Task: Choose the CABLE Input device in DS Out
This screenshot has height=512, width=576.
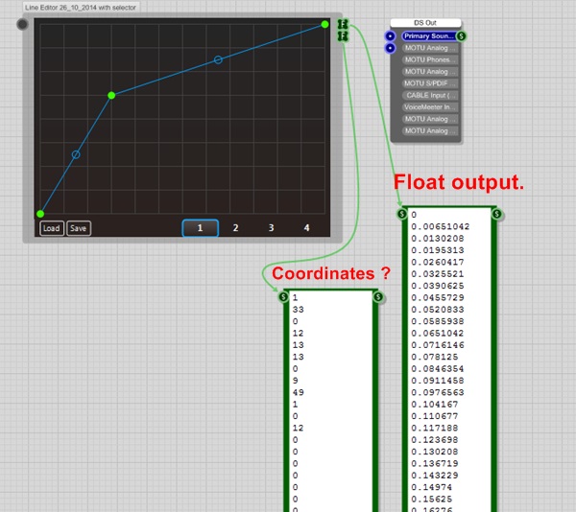Action: click(x=428, y=96)
